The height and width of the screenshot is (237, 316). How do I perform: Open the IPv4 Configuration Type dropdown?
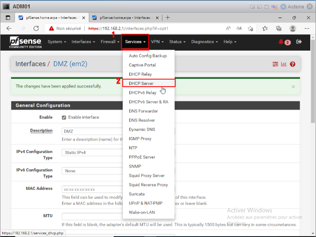92,153
